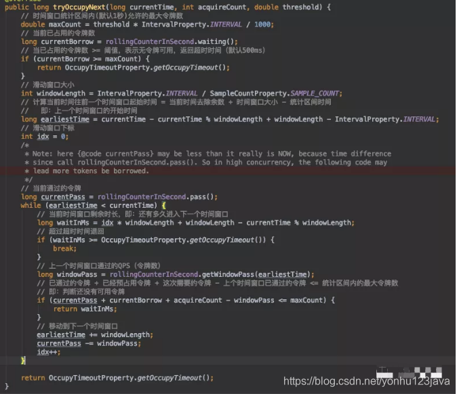Click the highlighted closing brace of while loop
The height and width of the screenshot is (394, 457).
[23, 361]
